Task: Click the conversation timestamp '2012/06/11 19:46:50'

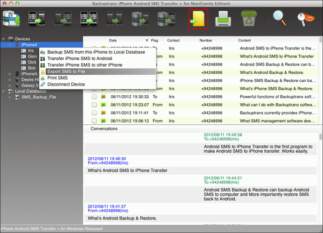Action: click(107, 159)
